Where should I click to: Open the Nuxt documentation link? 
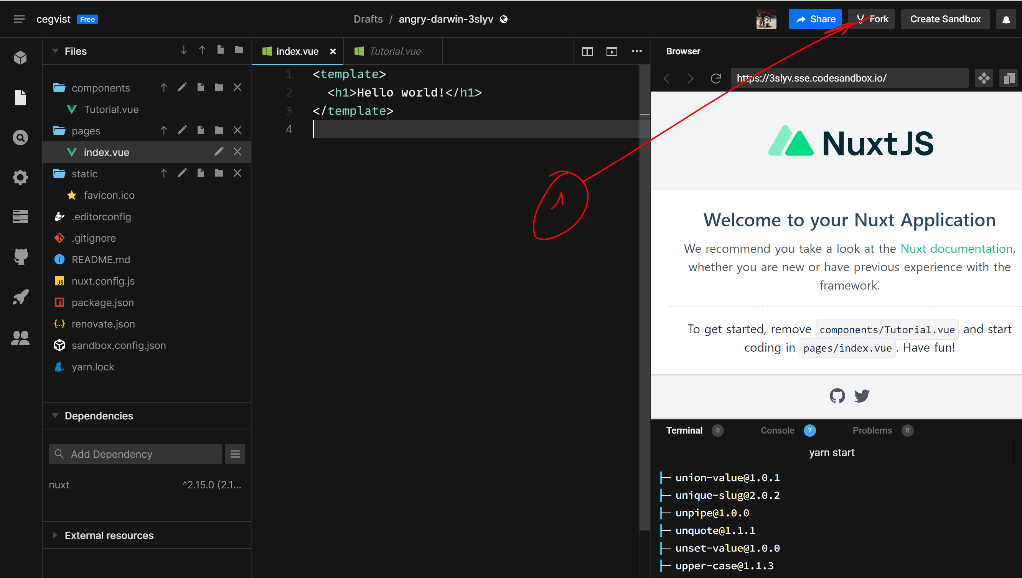pos(956,249)
